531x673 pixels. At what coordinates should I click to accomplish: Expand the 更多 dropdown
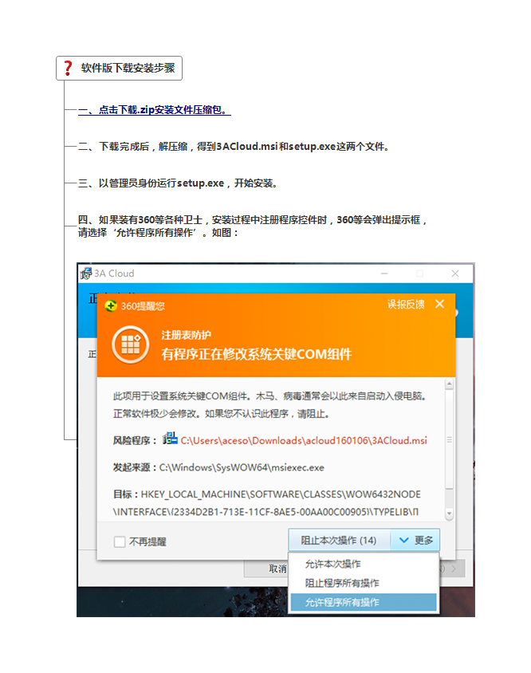(415, 540)
